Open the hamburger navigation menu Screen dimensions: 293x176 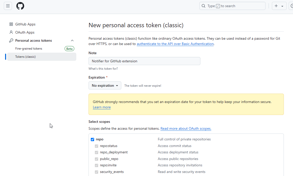(8, 6)
